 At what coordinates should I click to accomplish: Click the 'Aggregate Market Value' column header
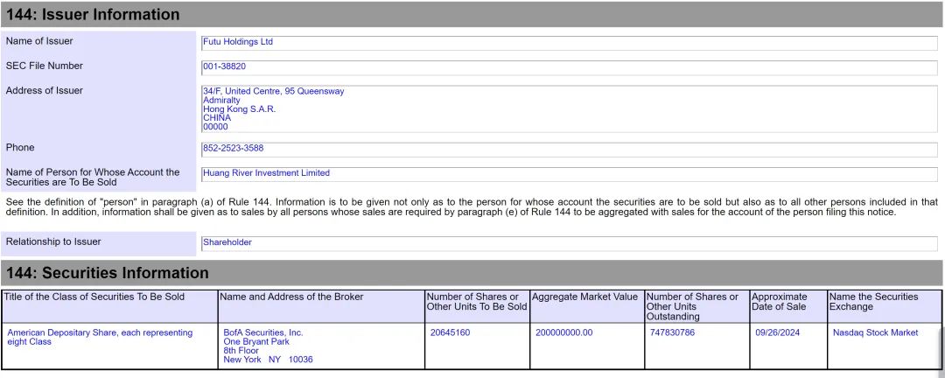(588, 306)
